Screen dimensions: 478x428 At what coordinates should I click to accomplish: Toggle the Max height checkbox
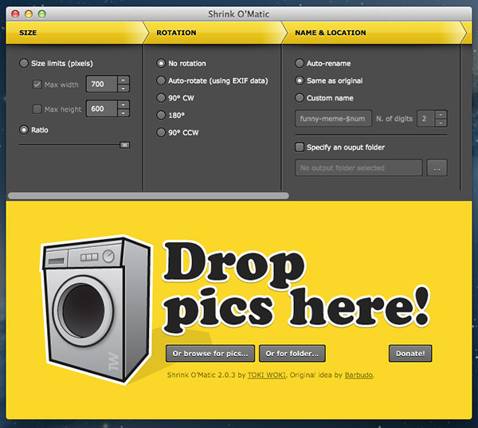click(x=37, y=109)
